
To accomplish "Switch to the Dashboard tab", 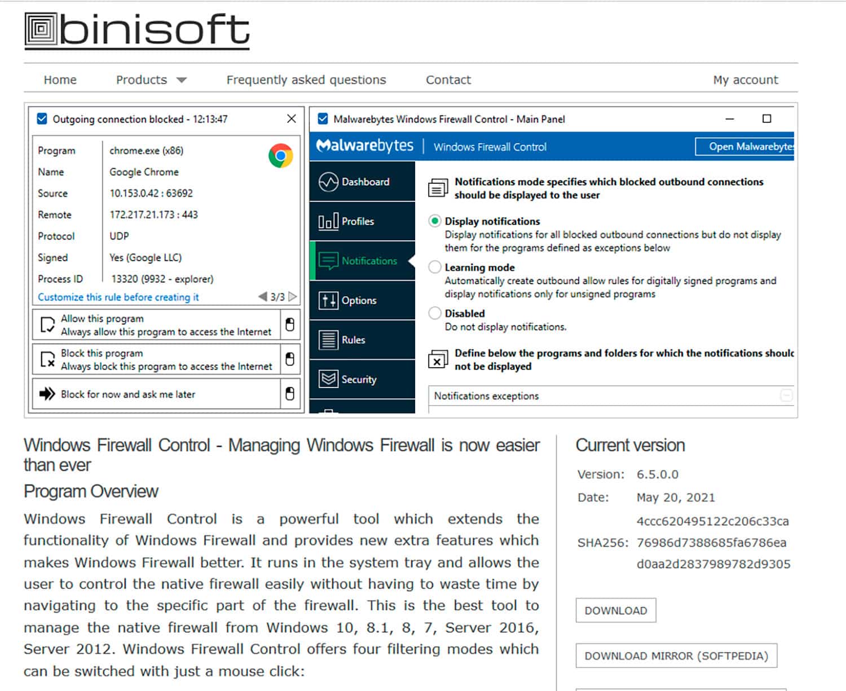I will click(363, 182).
